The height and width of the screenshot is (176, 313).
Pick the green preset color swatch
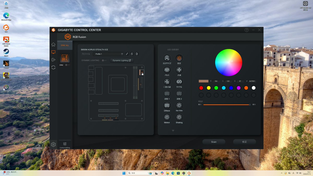(216, 88)
